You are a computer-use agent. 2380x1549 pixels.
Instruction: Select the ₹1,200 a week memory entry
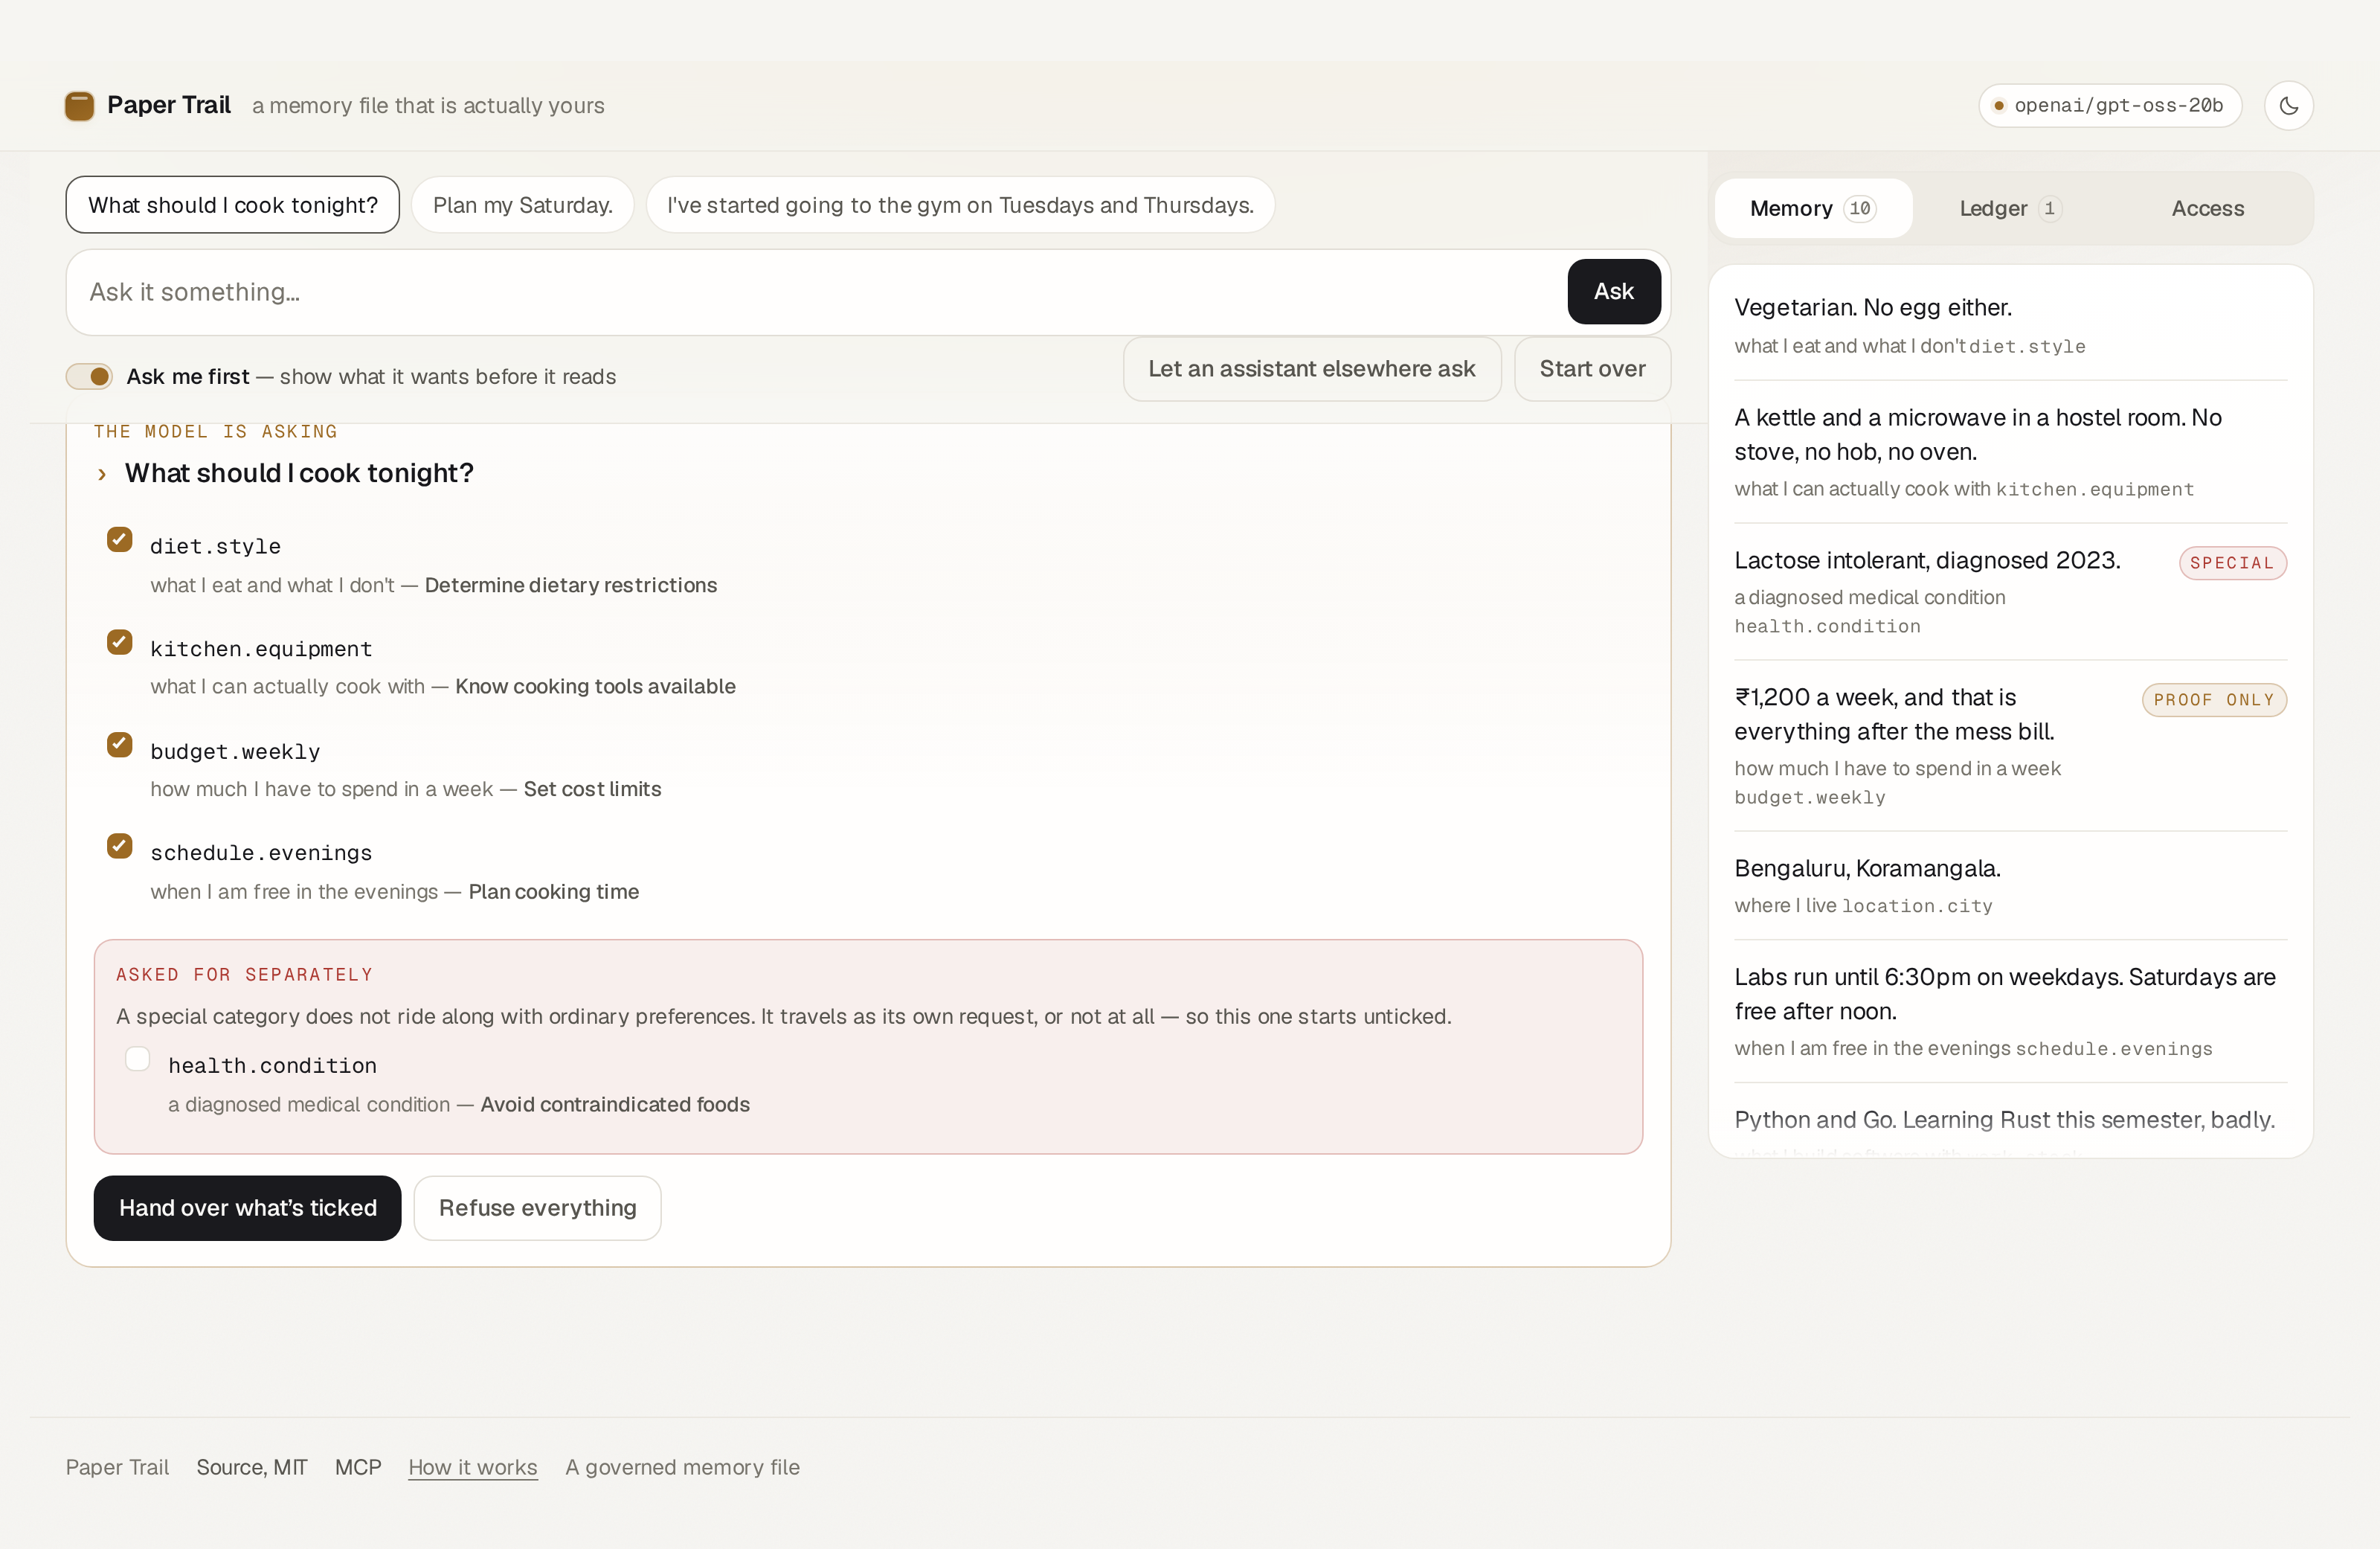[x=2010, y=745]
